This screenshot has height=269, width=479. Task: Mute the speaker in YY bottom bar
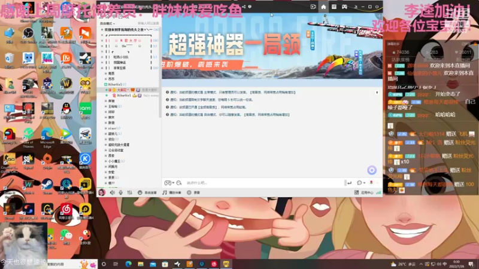[113, 192]
